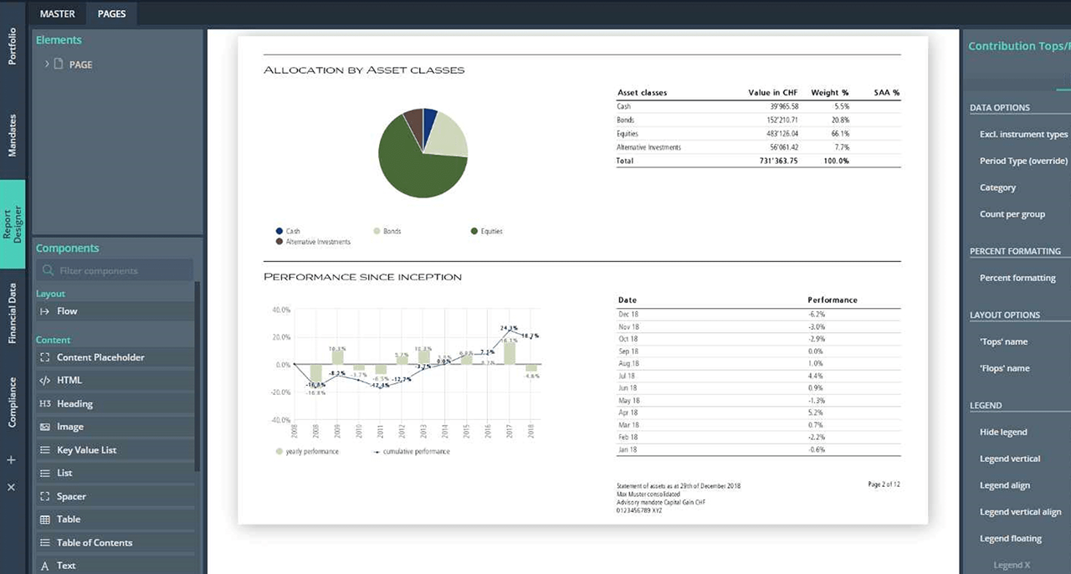This screenshot has width=1071, height=574.
Task: Select the PAGE element in tree
Action: coord(80,64)
